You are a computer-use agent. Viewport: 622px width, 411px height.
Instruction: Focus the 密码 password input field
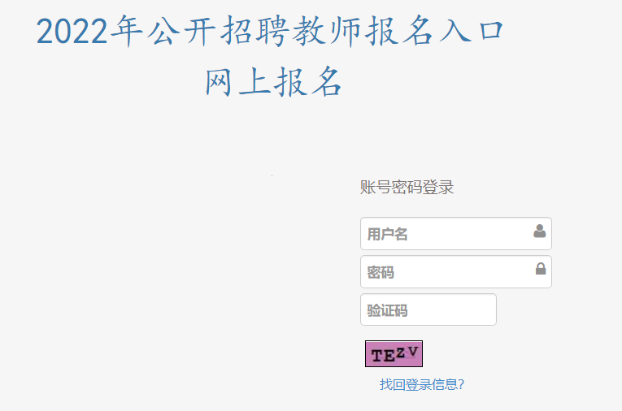(447, 272)
